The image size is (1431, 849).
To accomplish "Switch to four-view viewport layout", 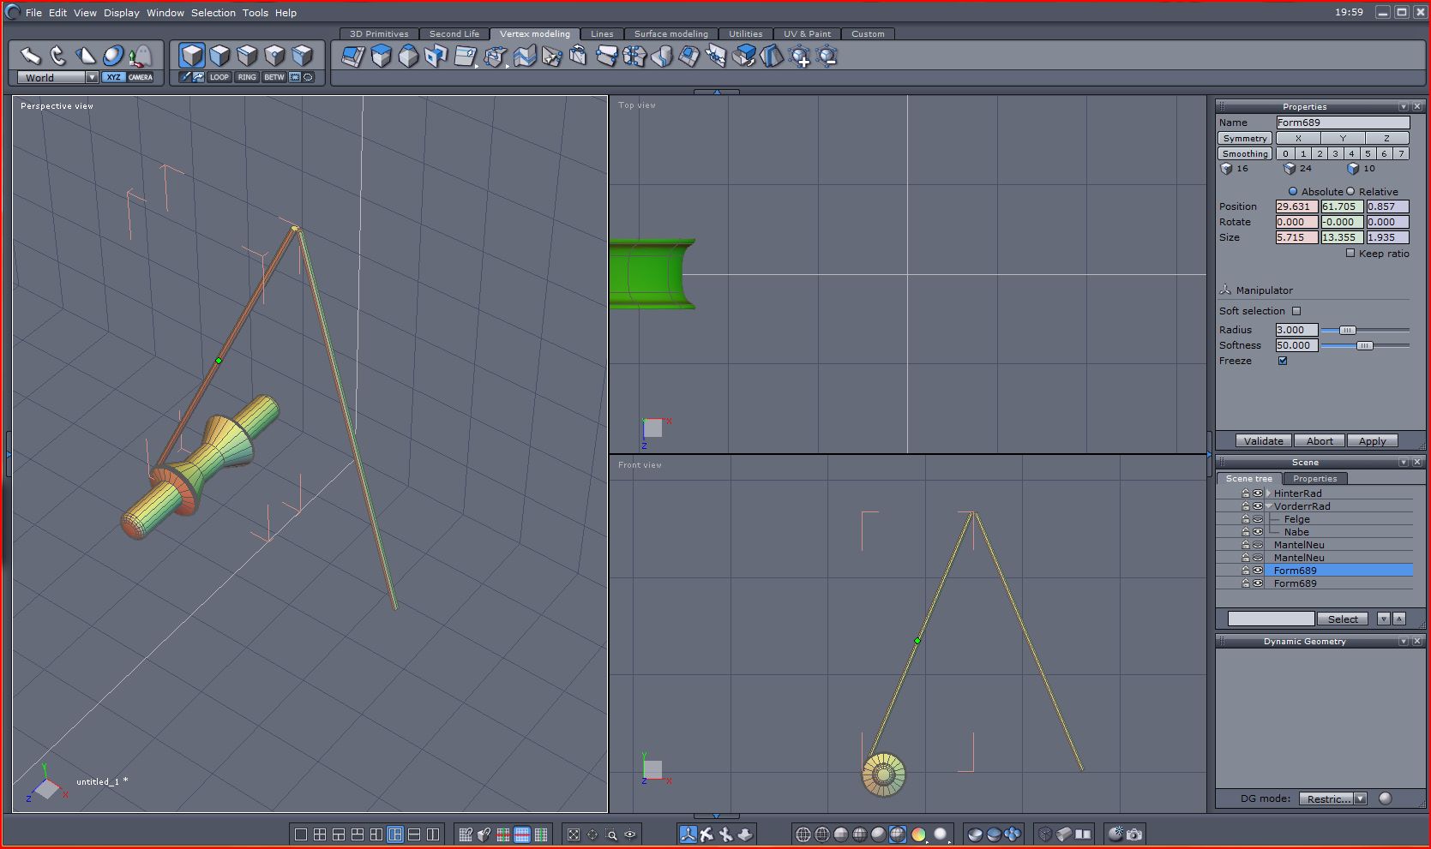I will (x=319, y=834).
